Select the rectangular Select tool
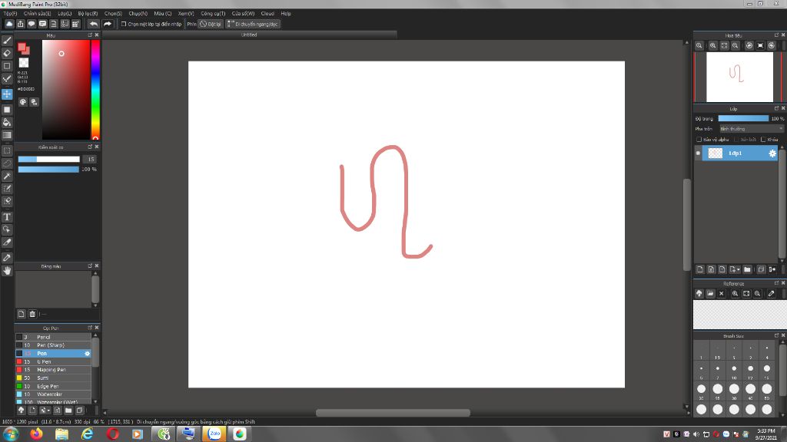Screen dimensions: 787x442 click(x=7, y=150)
